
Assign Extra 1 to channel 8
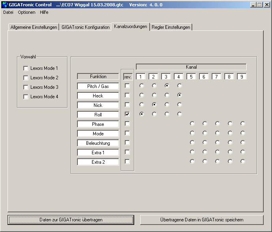click(x=230, y=152)
